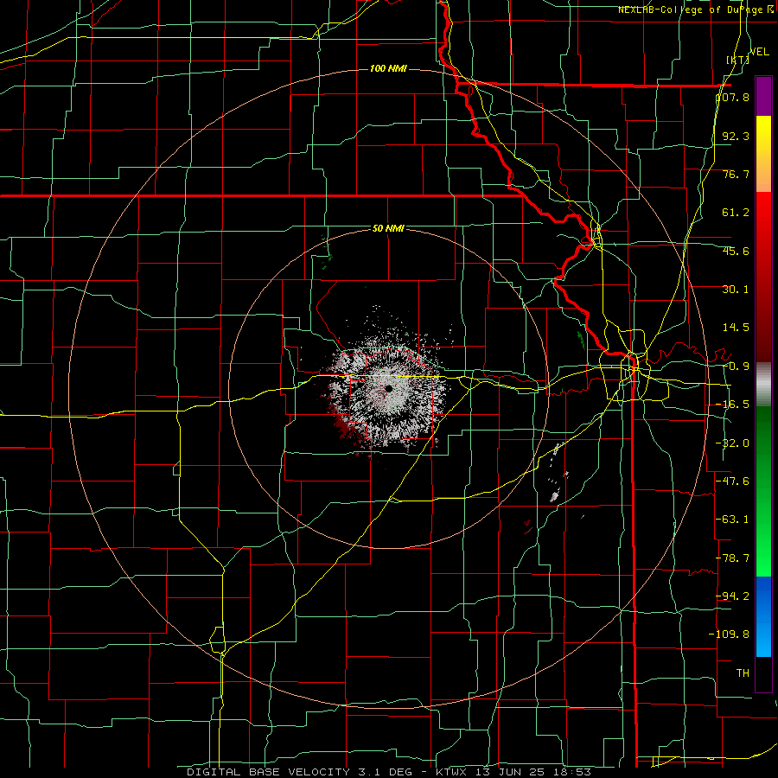Click the DIGITAL BASE VELOCITY 3.1 DEG caption
This screenshot has height=778, width=778.
299,772
